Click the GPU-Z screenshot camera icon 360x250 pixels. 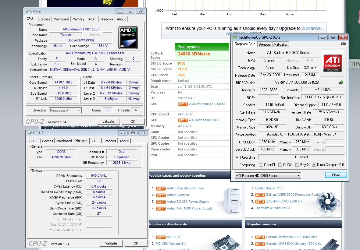343,44
